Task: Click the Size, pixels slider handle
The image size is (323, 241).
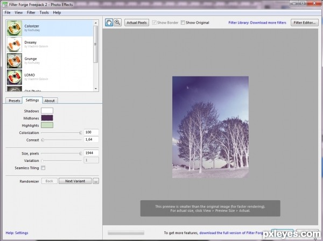Action: [81, 153]
